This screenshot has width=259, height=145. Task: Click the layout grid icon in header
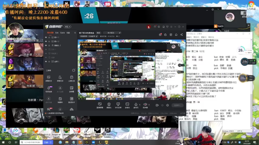tap(171, 35)
